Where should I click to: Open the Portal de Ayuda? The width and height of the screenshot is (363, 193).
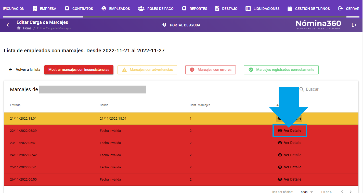[x=185, y=25]
